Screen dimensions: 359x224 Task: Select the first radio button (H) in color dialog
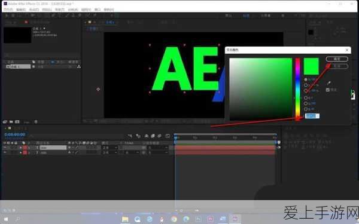(x=306, y=79)
